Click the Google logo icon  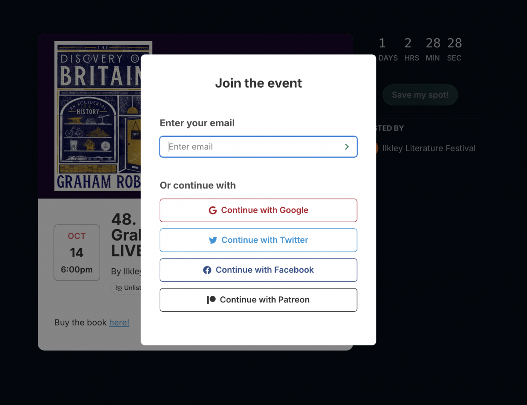pyautogui.click(x=213, y=210)
